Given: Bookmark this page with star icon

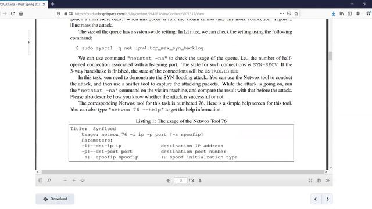Looking at the screenshot, I should 296,13.
